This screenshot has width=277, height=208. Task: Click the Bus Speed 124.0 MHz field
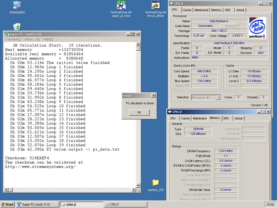(x=204, y=81)
